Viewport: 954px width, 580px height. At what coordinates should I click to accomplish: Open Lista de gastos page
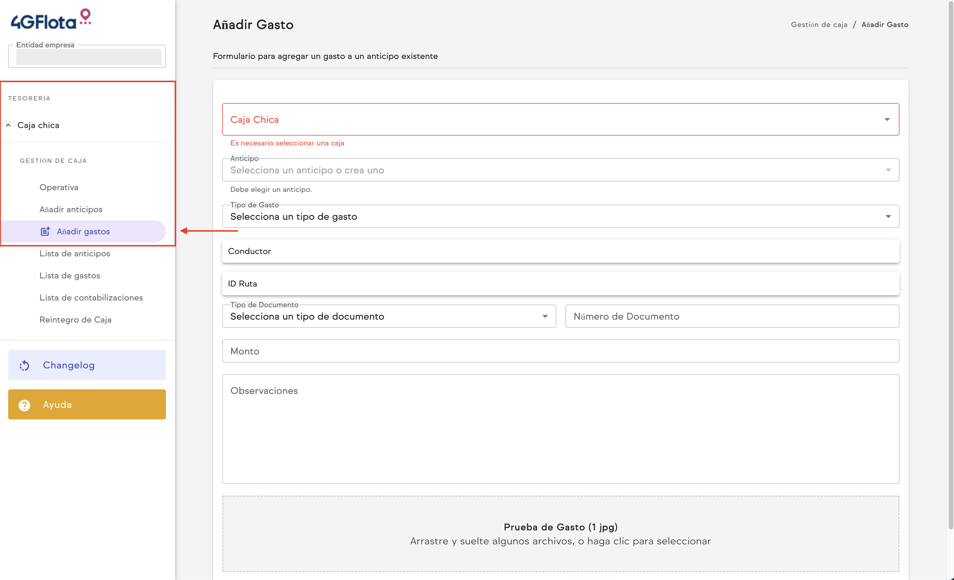point(70,276)
